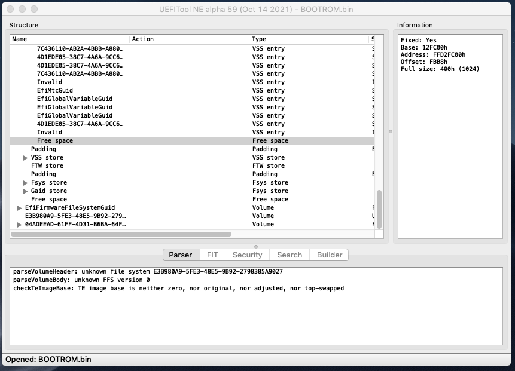
Task: Select the first 7C436110-AB2A-4BBB entry
Action: (192, 48)
